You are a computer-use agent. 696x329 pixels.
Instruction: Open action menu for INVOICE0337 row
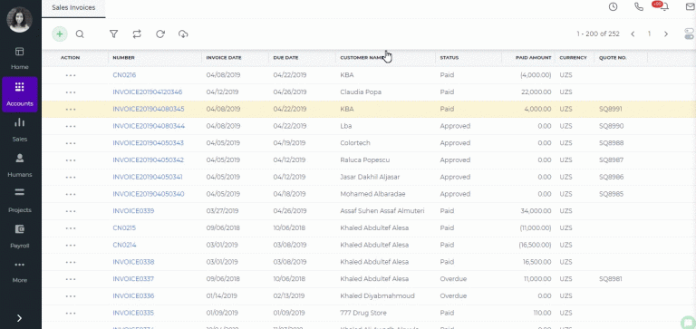pyautogui.click(x=71, y=279)
